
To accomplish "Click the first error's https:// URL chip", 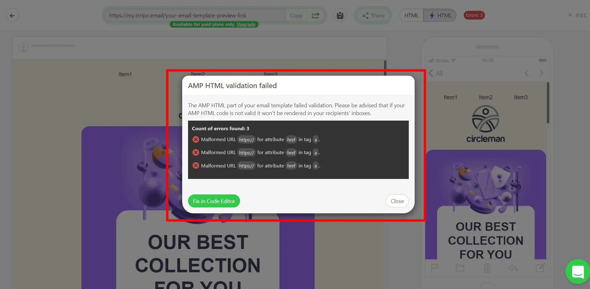I will [247, 140].
